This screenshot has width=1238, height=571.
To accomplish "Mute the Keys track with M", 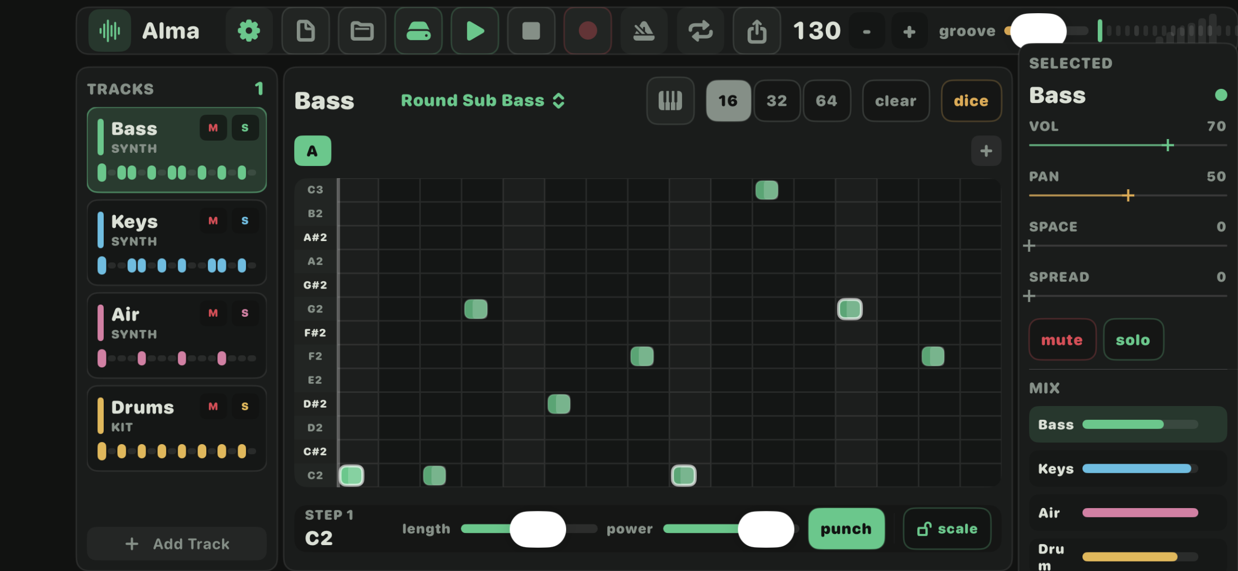I will [213, 221].
